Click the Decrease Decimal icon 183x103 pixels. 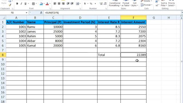(x=105, y=4)
